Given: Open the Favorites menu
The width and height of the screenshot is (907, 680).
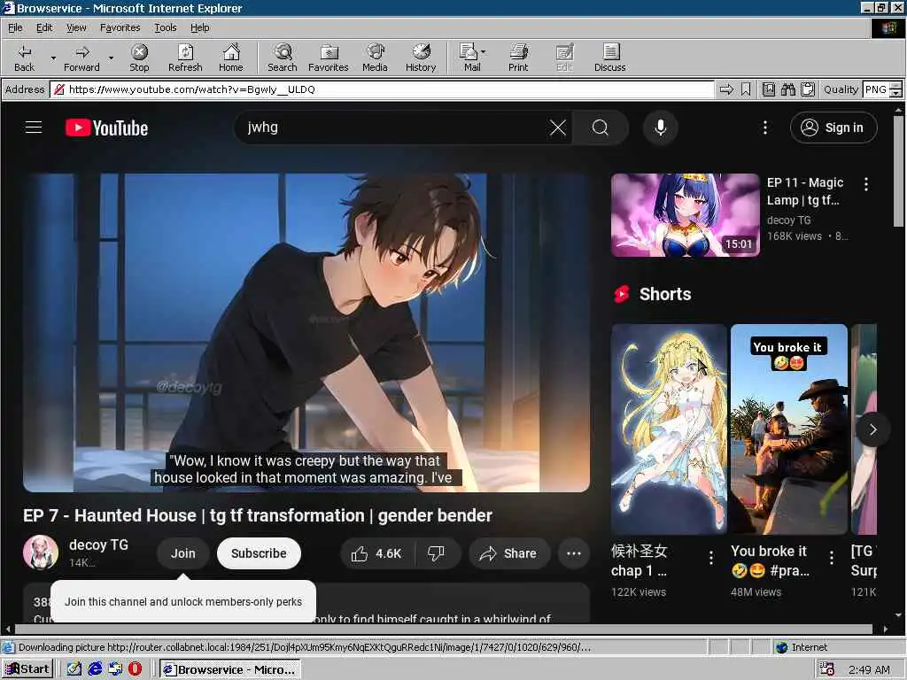Looking at the screenshot, I should pyautogui.click(x=120, y=27).
